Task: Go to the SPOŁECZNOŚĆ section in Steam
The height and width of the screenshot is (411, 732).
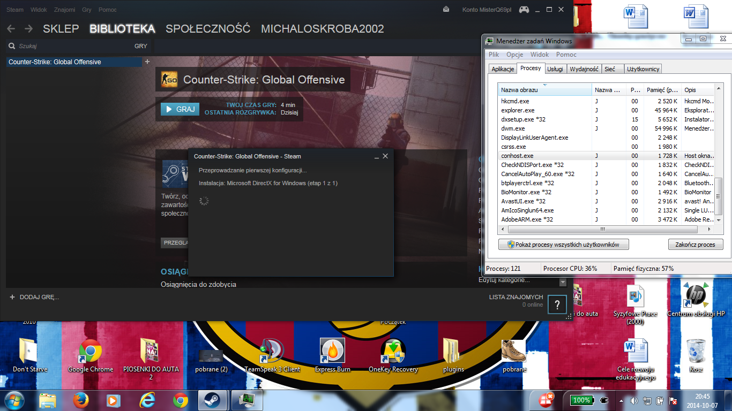Action: [x=208, y=29]
